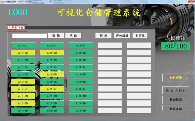Select location A-3-10

click(81, 111)
